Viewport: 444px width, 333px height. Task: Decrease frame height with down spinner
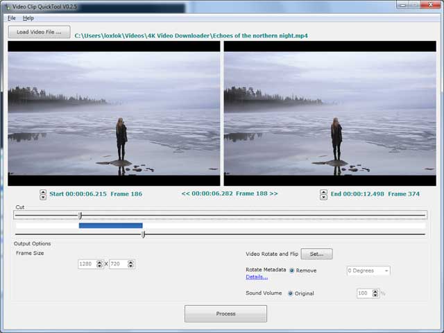[x=130, y=266]
